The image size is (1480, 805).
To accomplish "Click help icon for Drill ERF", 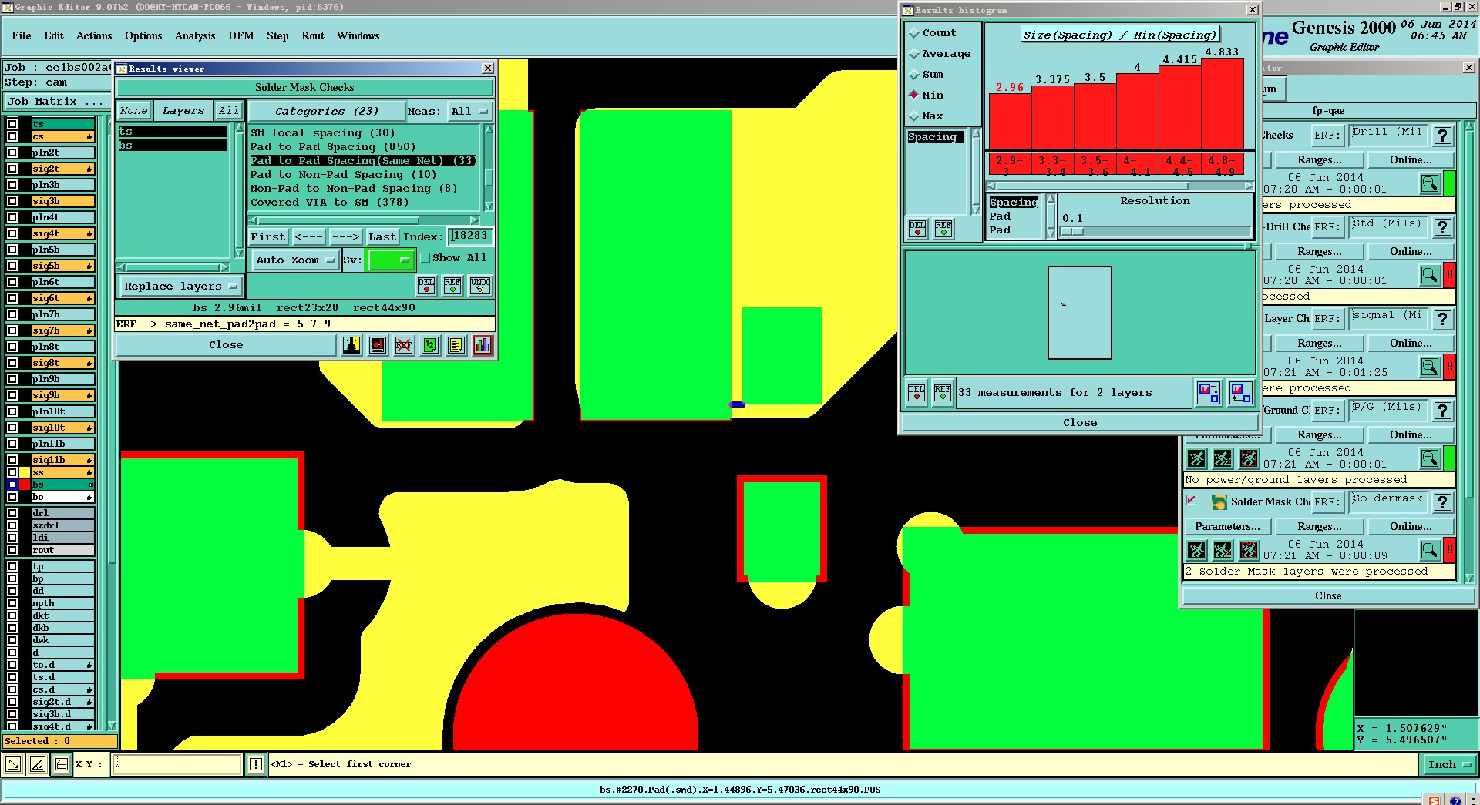I will coord(1443,136).
